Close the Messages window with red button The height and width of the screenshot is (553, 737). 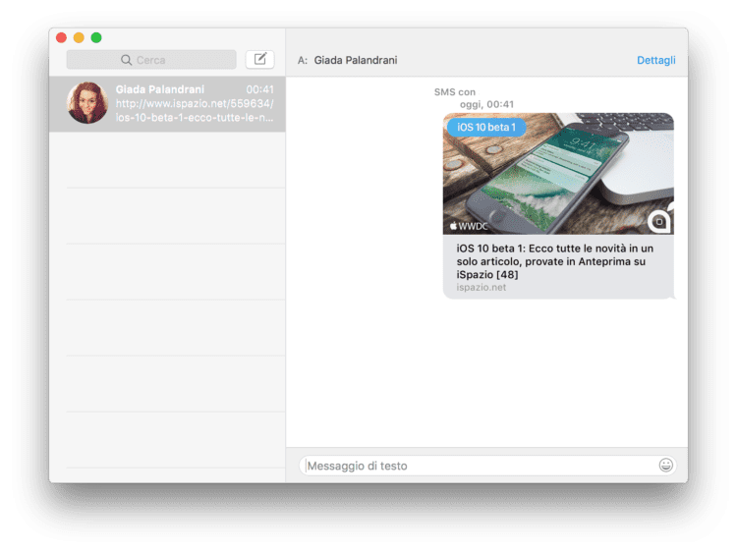pos(61,37)
